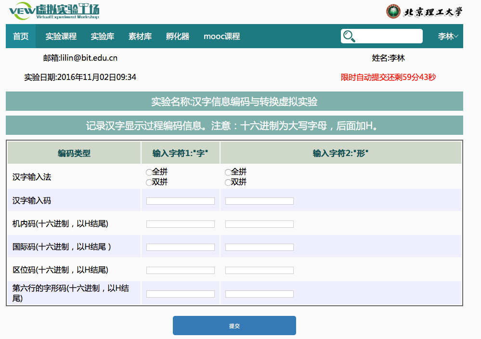Select 双拼 radio for character 形
Viewport: 481px width, 339px height.
click(x=228, y=183)
